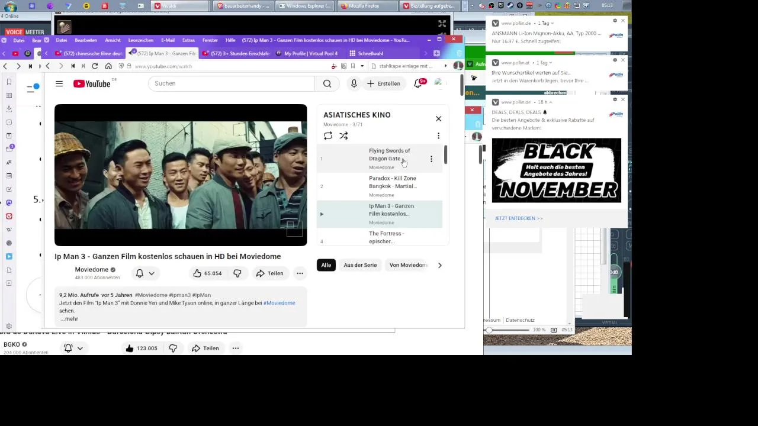The image size is (758, 426).
Task: Open downloads panel in Vivaldi sidebar
Action: point(9,109)
